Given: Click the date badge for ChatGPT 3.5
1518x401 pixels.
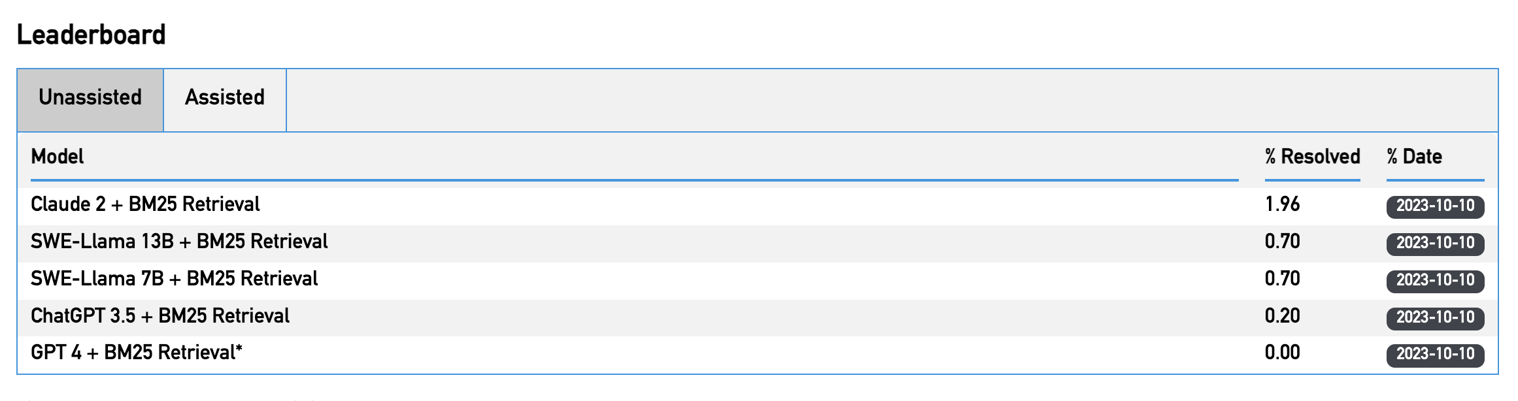Looking at the screenshot, I should point(1435,317).
